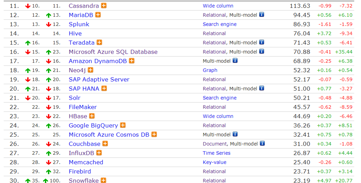Screen dimensions: 361x183
Task: Select the Hive monthly change +3.72
Action: pos(324,33)
